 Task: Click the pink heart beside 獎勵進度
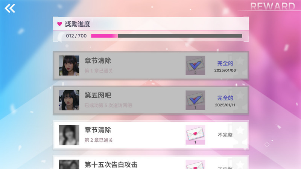click(x=59, y=24)
